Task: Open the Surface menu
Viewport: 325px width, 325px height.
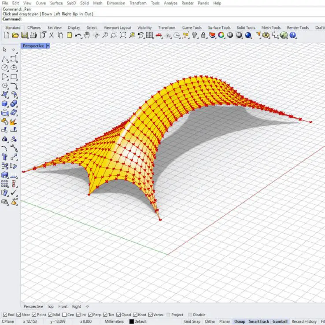Action: (x=56, y=3)
